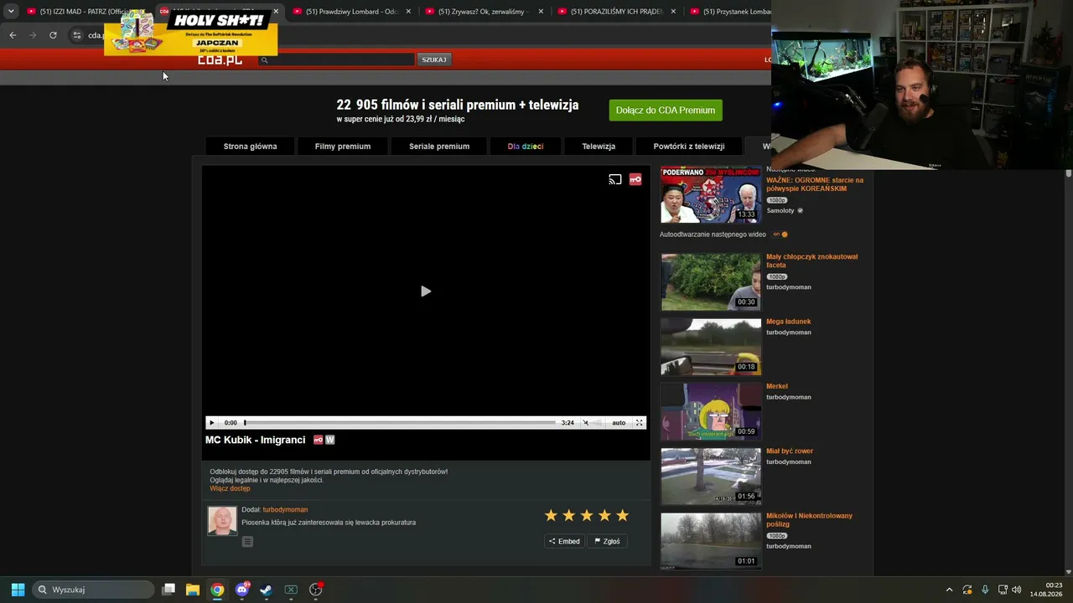This screenshot has height=603, width=1073.
Task: Click the red badge next to video title
Action: click(319, 440)
